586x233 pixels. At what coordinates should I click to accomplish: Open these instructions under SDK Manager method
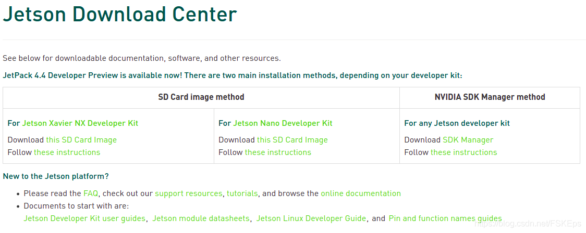coord(464,152)
